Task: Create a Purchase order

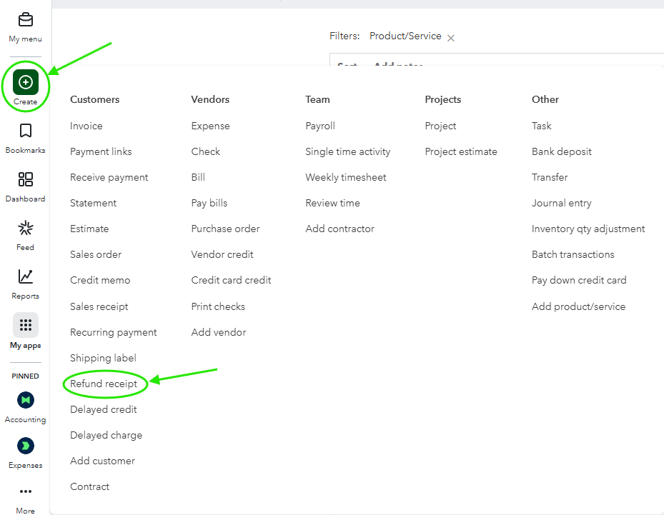Action: coord(225,228)
